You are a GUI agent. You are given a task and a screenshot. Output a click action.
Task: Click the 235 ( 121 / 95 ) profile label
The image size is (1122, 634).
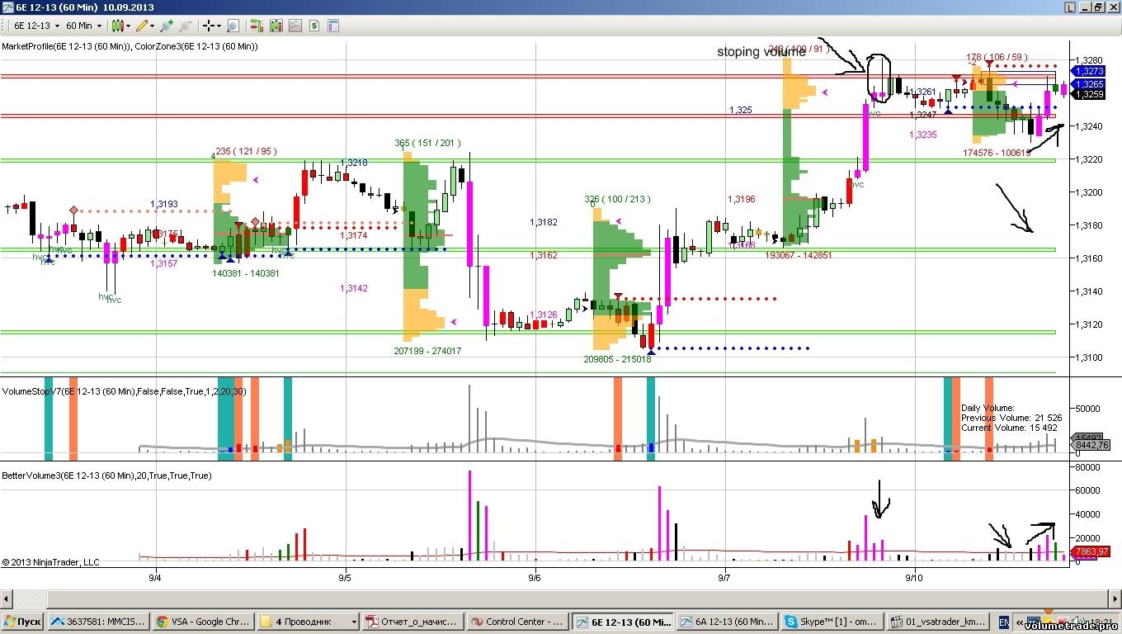(246, 151)
